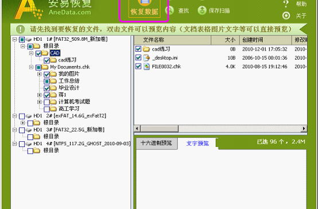The height and width of the screenshot is (209, 318).
Task: Select the 毕业设计 folder label
Action: click(69, 88)
